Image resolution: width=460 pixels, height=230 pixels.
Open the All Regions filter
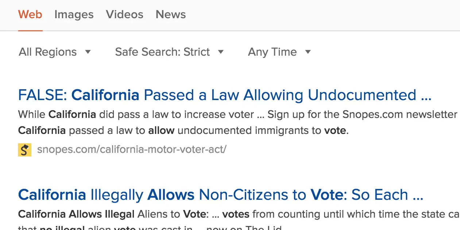[48, 52]
